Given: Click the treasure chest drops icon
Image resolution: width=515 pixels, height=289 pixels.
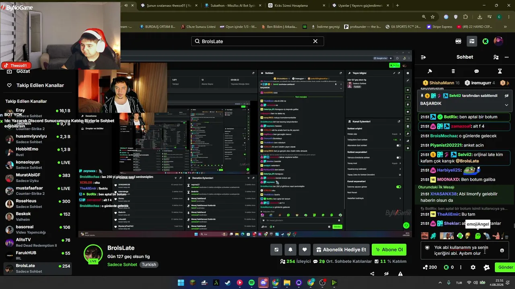Looking at the screenshot, I should [x=472, y=41].
